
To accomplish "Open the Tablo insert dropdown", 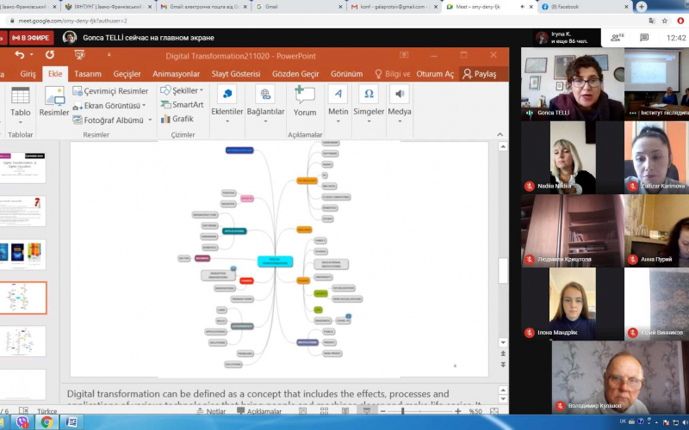I will tap(20, 106).
